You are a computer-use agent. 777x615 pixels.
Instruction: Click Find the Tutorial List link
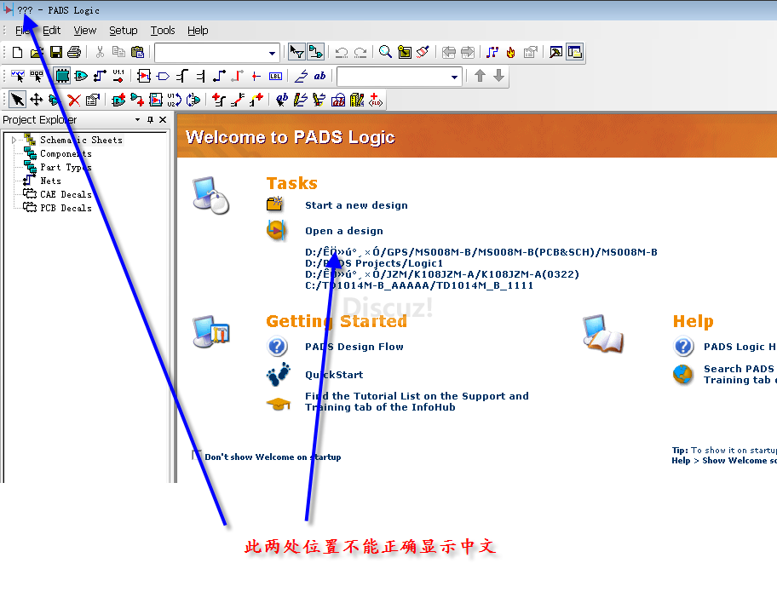click(x=417, y=401)
